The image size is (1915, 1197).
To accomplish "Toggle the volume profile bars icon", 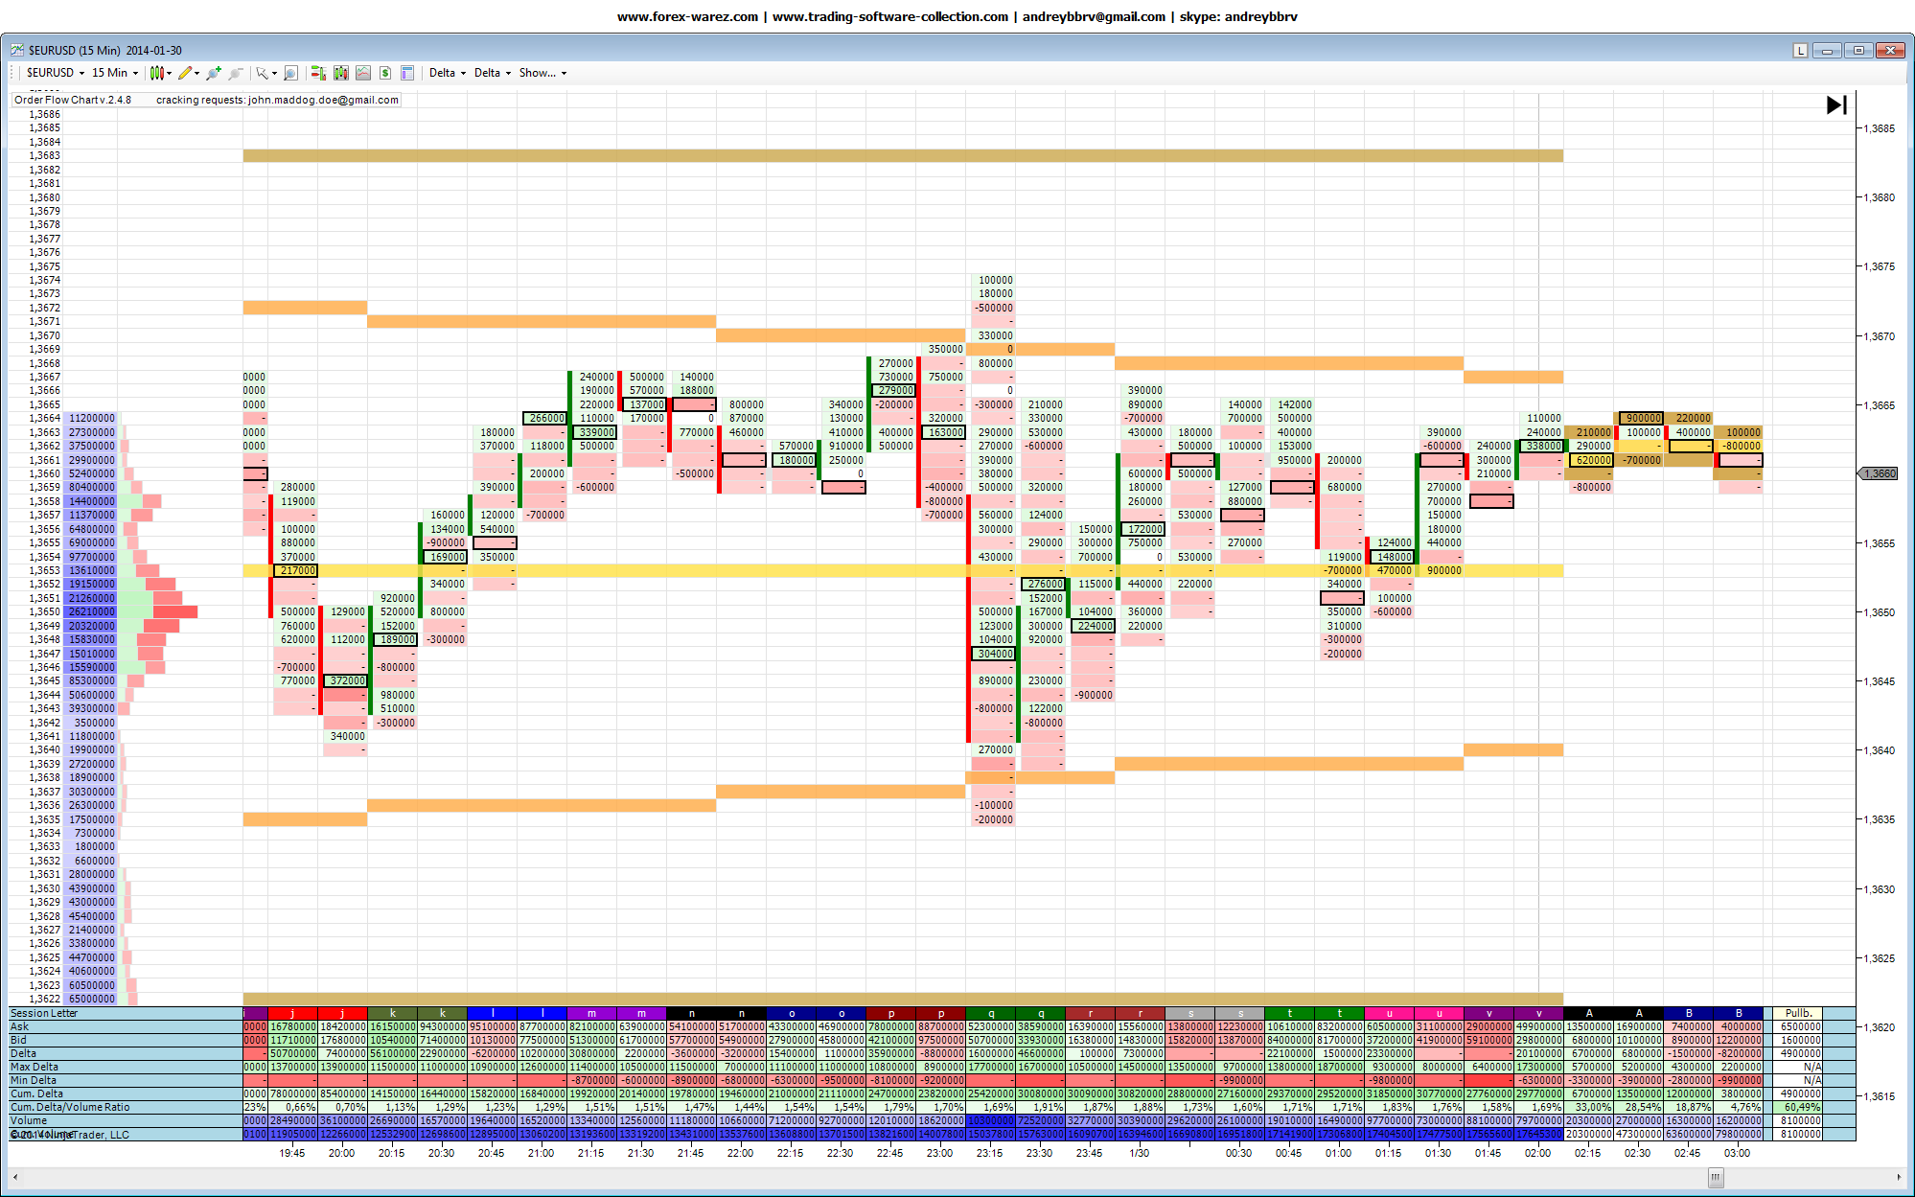I will pyautogui.click(x=318, y=73).
